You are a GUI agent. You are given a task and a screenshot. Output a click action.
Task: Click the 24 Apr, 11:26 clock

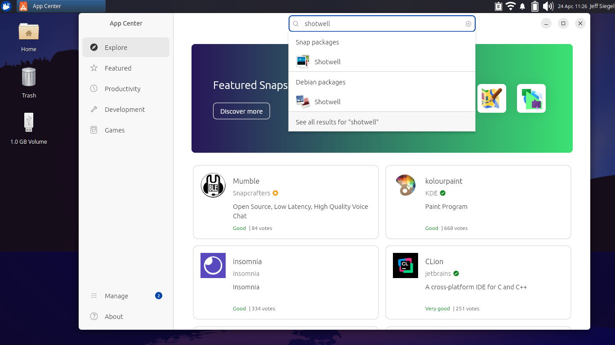(572, 6)
